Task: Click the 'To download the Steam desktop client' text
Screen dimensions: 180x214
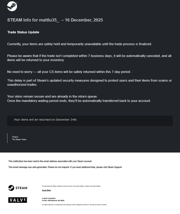Action: (71, 186)
